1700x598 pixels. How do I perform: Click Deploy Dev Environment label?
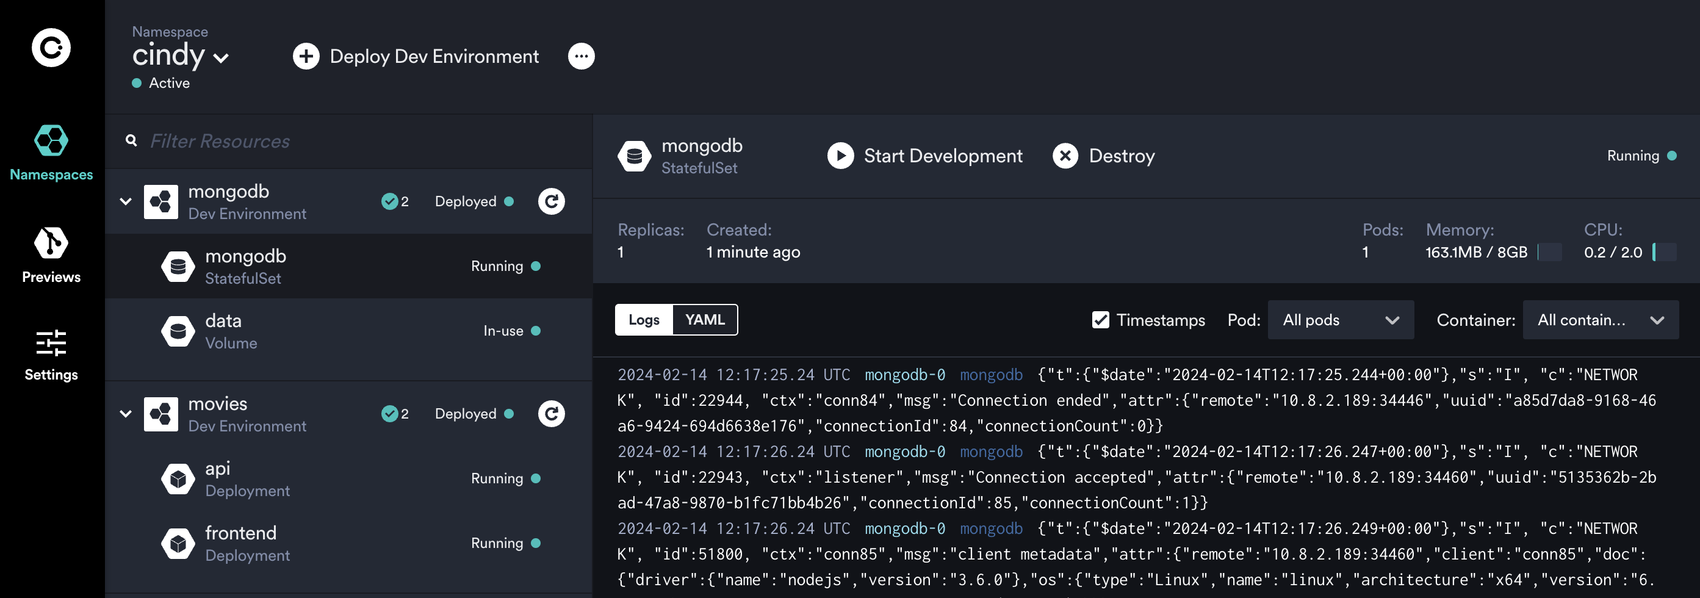[434, 57]
